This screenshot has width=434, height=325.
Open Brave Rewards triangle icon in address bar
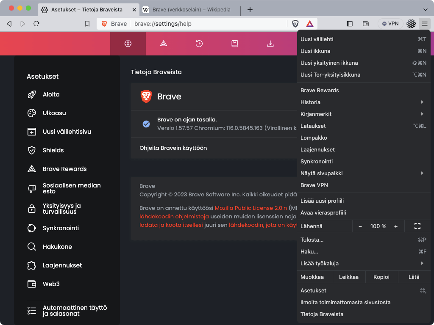pyautogui.click(x=310, y=24)
